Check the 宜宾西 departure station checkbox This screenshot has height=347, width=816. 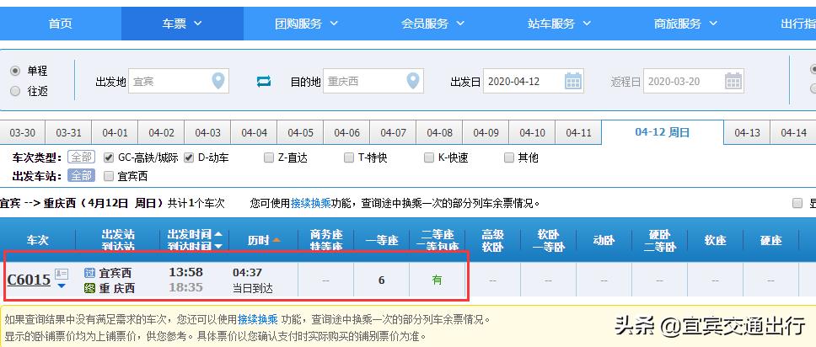coord(109,176)
